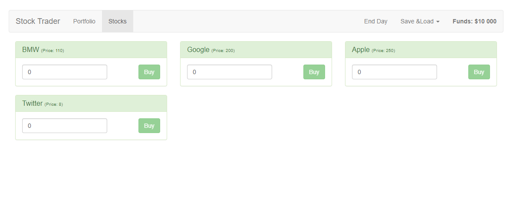513x218 pixels.
Task: Open the Portfolio tab
Action: pos(84,21)
